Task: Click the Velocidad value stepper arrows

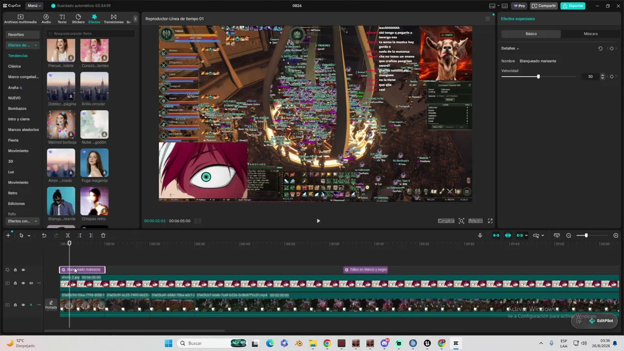Action: tap(603, 77)
